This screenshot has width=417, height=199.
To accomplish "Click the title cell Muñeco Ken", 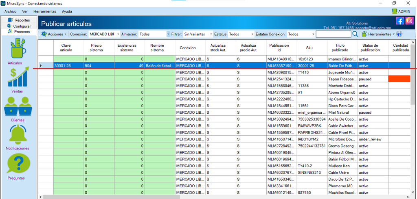I will tap(342, 166).
